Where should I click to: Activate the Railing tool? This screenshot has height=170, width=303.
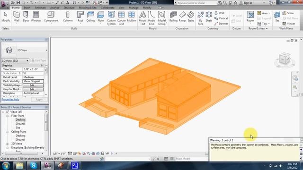173,17
